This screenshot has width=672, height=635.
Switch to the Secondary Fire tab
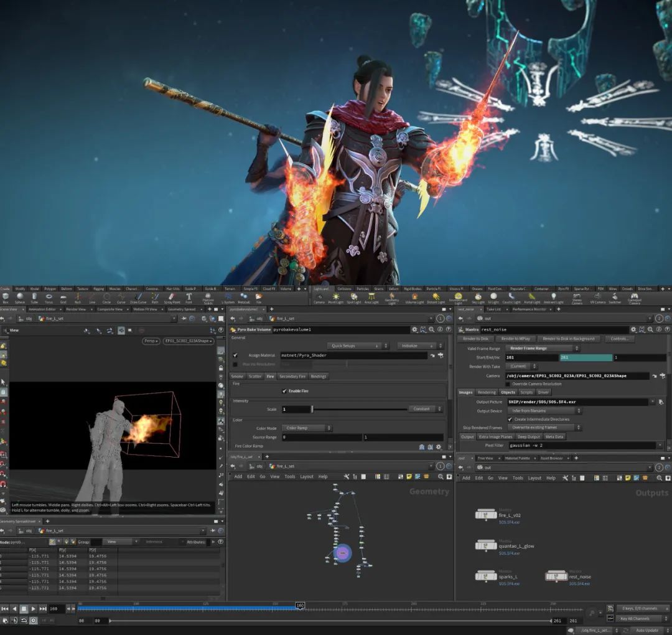click(292, 377)
